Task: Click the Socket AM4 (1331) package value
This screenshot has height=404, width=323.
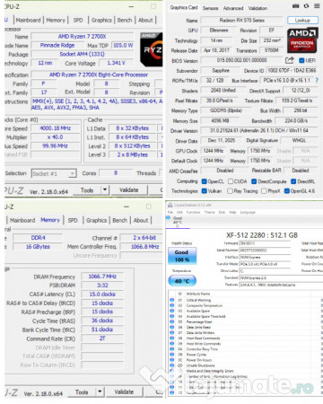Action: point(83,54)
